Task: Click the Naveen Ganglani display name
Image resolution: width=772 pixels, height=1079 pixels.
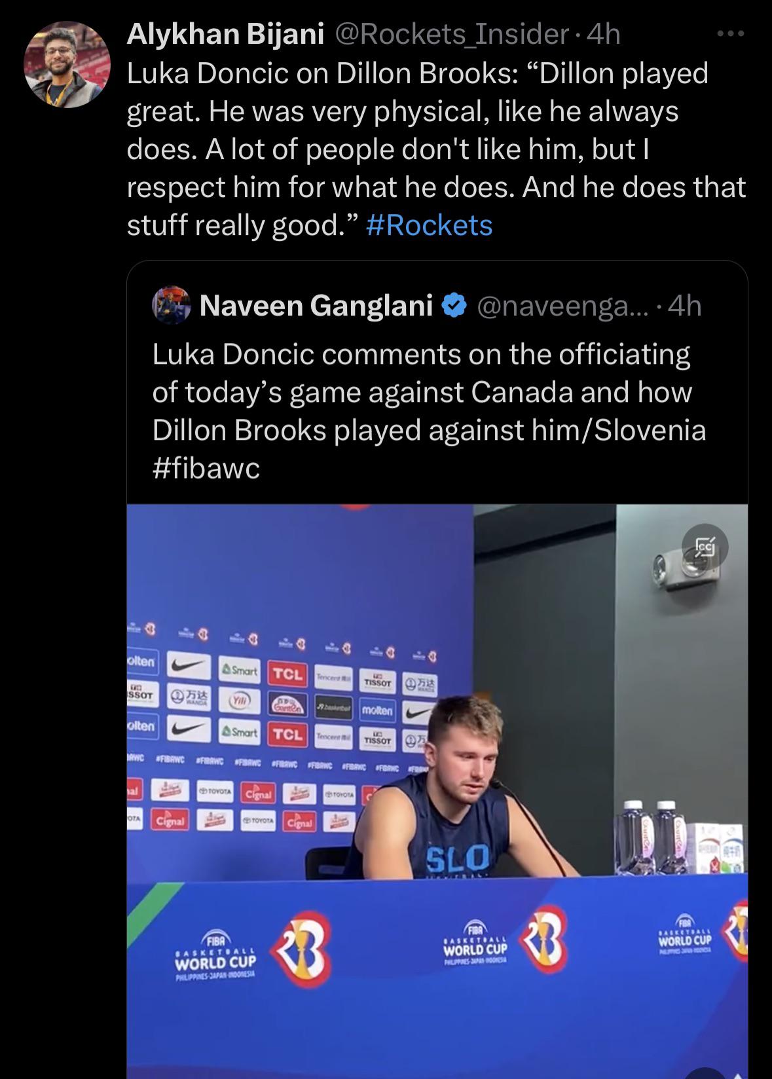Action: [x=316, y=305]
